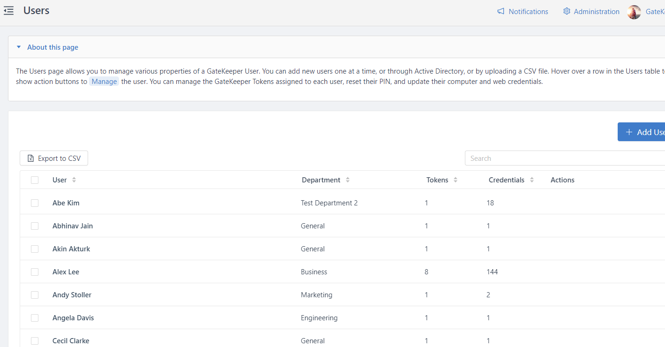Collapse the sidebar menu hamburger icon
665x347 pixels.
coord(8,11)
